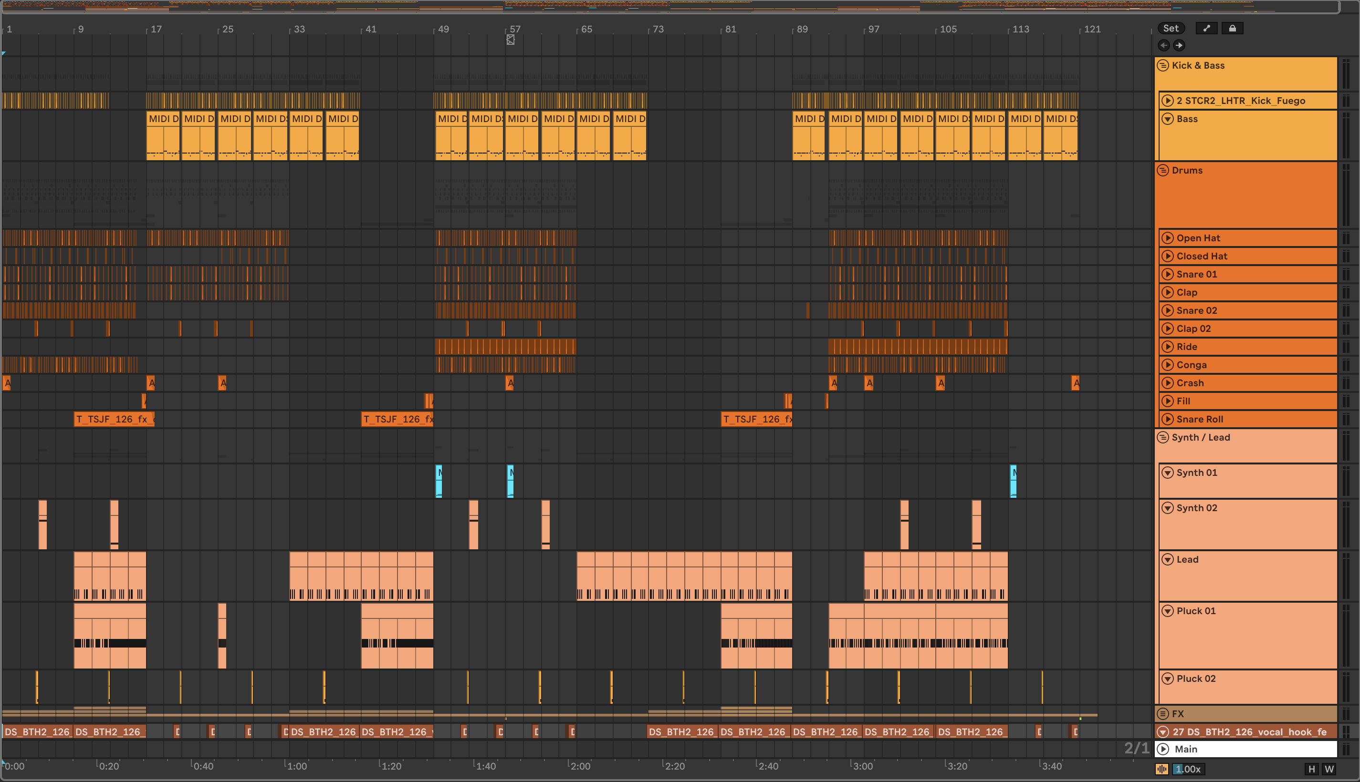Unfold the Clap 02 track
Screen dimensions: 1360x782
click(x=1168, y=329)
